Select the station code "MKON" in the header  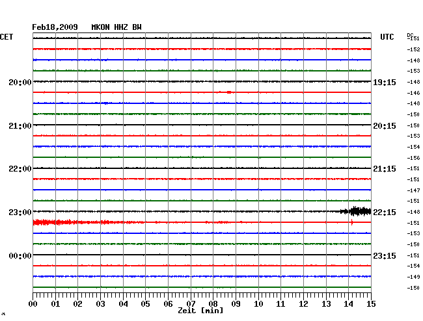tap(100, 27)
